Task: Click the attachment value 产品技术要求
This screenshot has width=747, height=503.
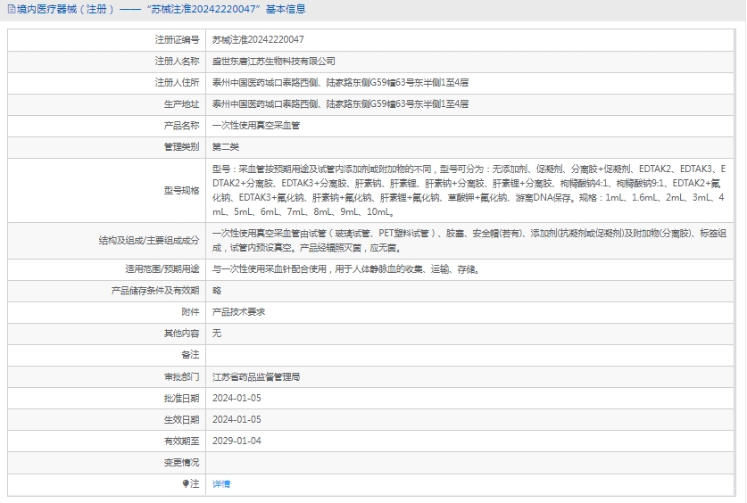Action: [238, 312]
